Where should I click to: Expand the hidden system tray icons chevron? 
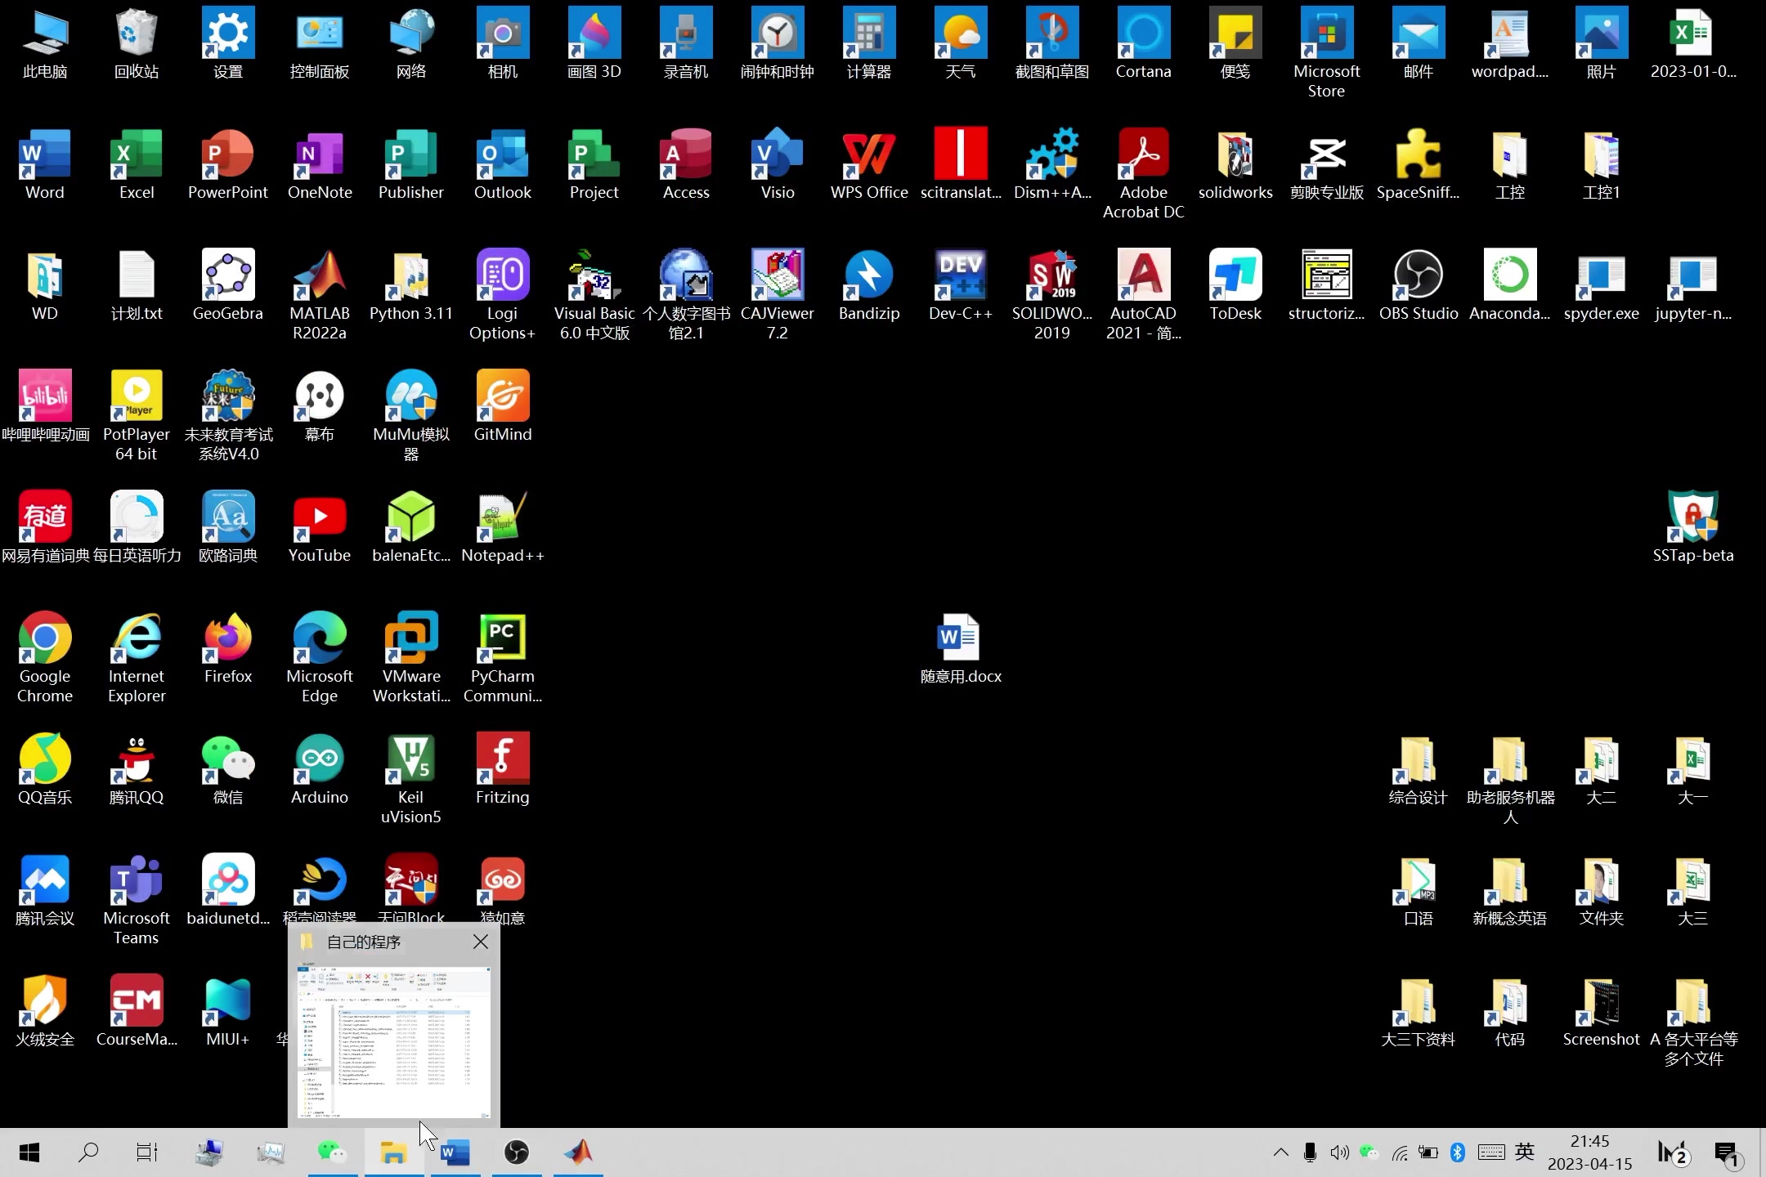(1280, 1152)
